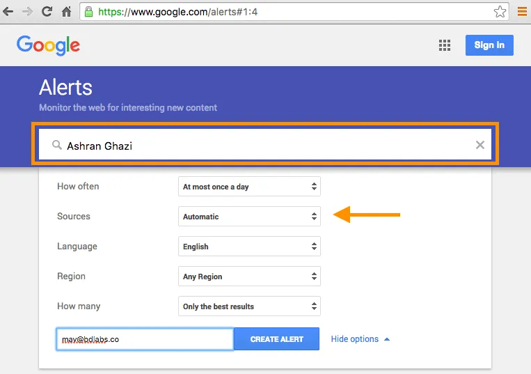Image resolution: width=531 pixels, height=374 pixels.
Task: Click the magnifier icon in the alert search box
Action: point(57,146)
